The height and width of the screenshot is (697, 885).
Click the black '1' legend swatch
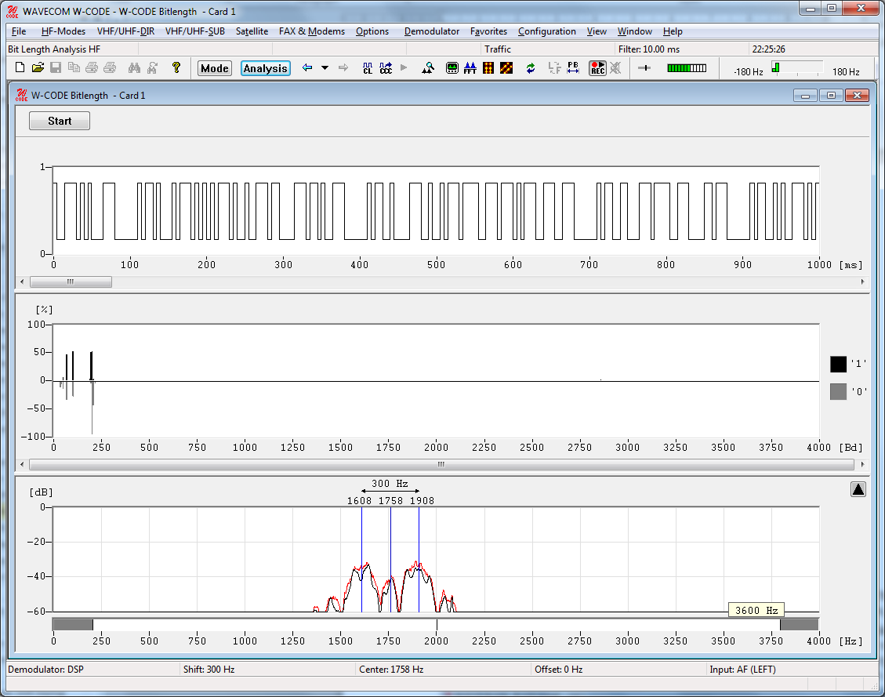[838, 364]
